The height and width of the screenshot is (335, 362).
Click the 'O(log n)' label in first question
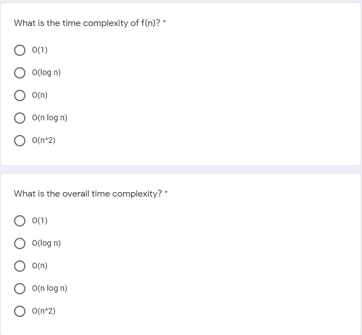coord(46,73)
